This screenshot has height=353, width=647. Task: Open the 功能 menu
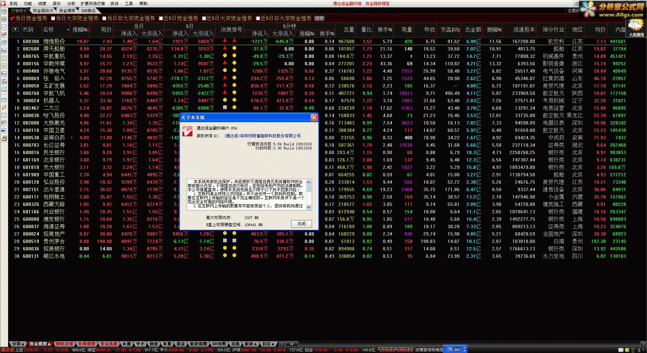[x=28, y=3]
